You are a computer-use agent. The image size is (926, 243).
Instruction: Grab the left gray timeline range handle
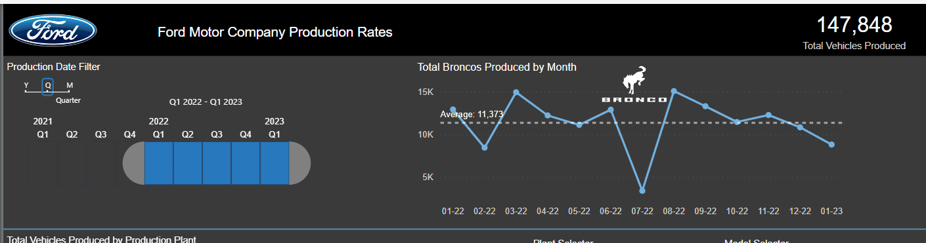point(133,163)
